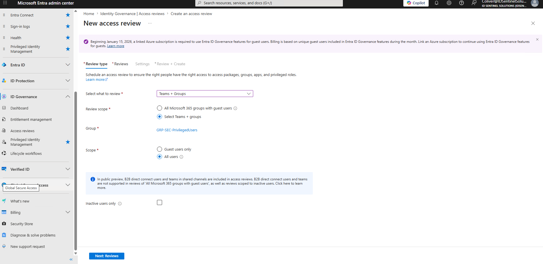The image size is (543, 264).
Task: Open the app launcher waffle icon
Action: coord(5,3)
